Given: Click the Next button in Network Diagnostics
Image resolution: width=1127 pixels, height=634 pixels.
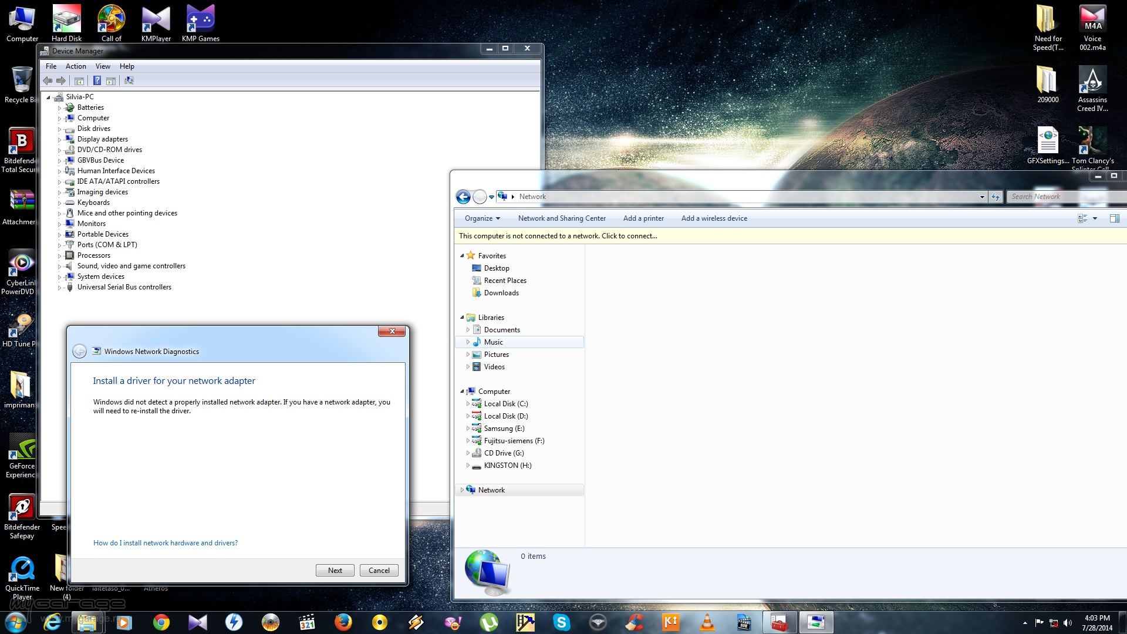Looking at the screenshot, I should 335,571.
